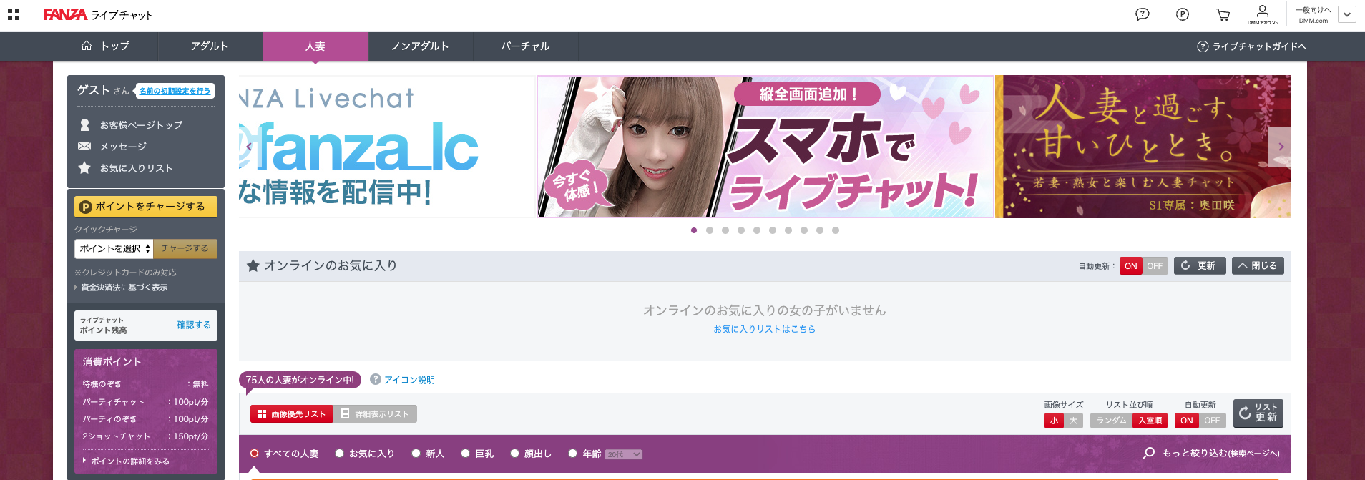Viewport: 1365px width, 480px height.
Task: Sort the list by 入室順
Action: click(x=1150, y=421)
